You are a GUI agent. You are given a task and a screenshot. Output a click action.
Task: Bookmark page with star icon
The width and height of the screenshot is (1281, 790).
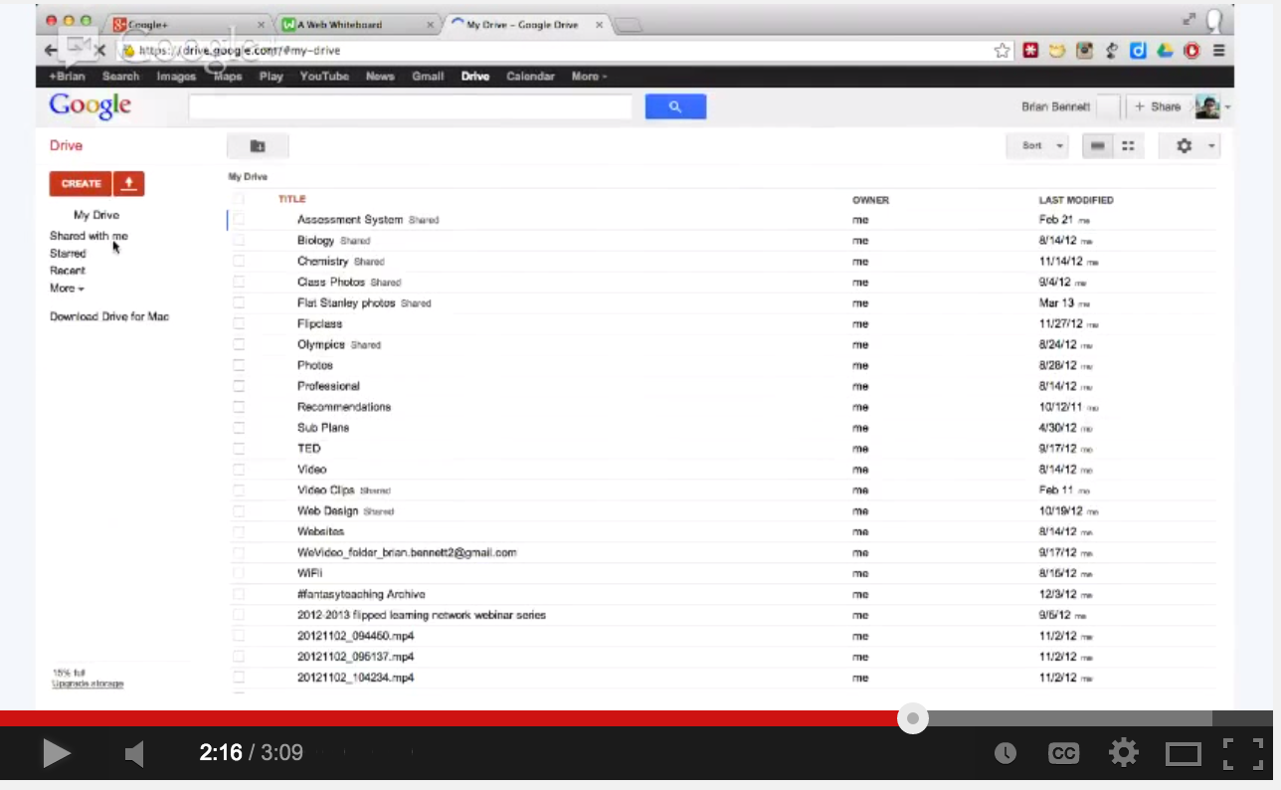pos(1003,51)
